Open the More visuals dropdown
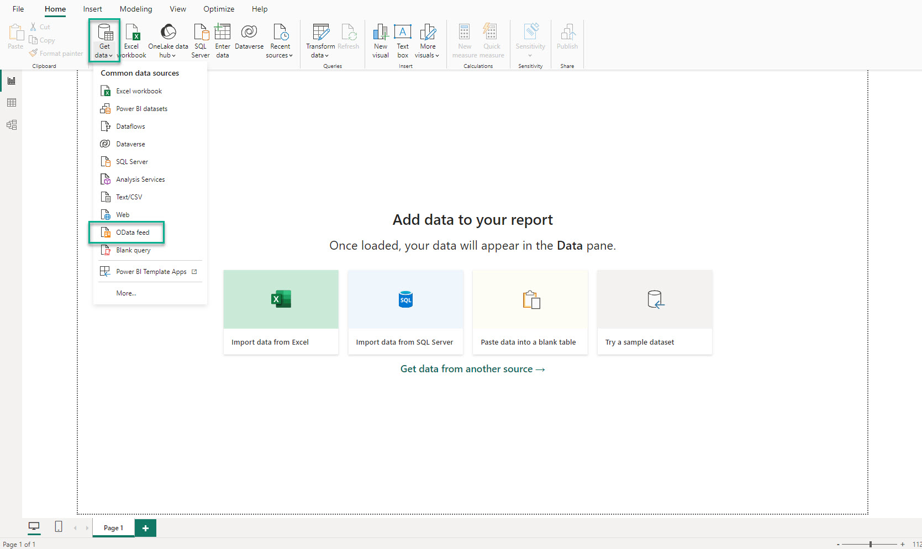This screenshot has width=922, height=549. 427,40
